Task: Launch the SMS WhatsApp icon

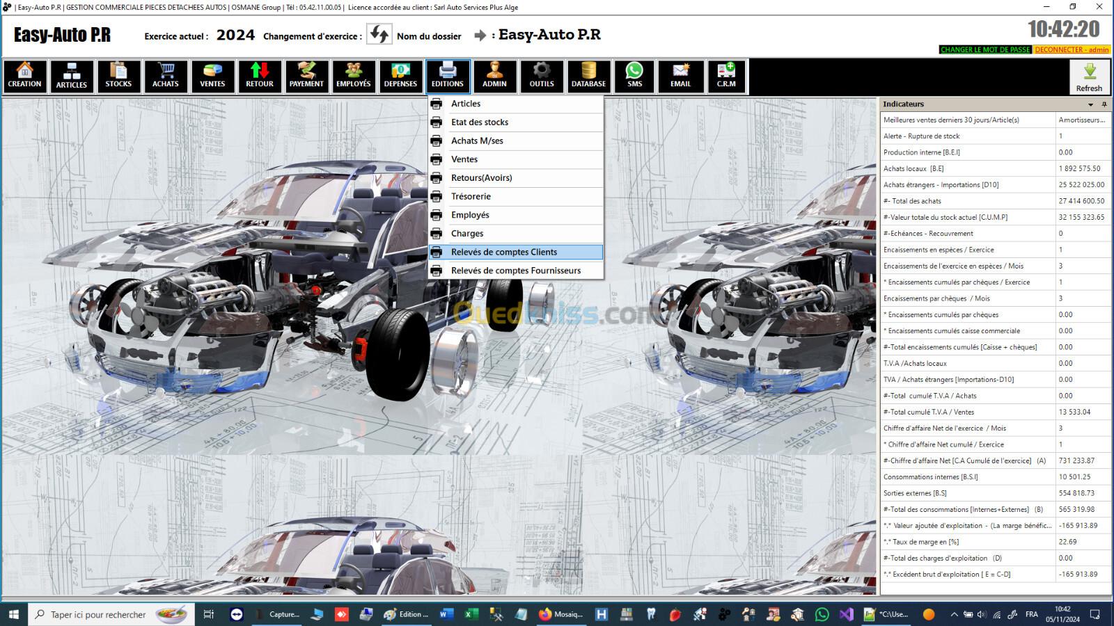Action: coord(634,76)
